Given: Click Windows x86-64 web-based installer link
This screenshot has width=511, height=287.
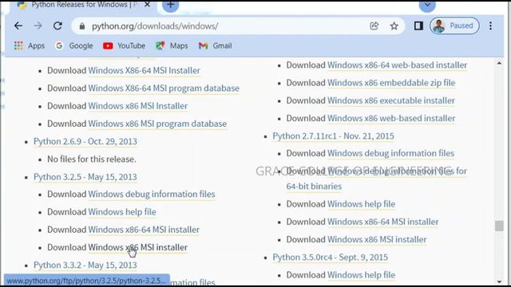Looking at the screenshot, I should (x=398, y=65).
